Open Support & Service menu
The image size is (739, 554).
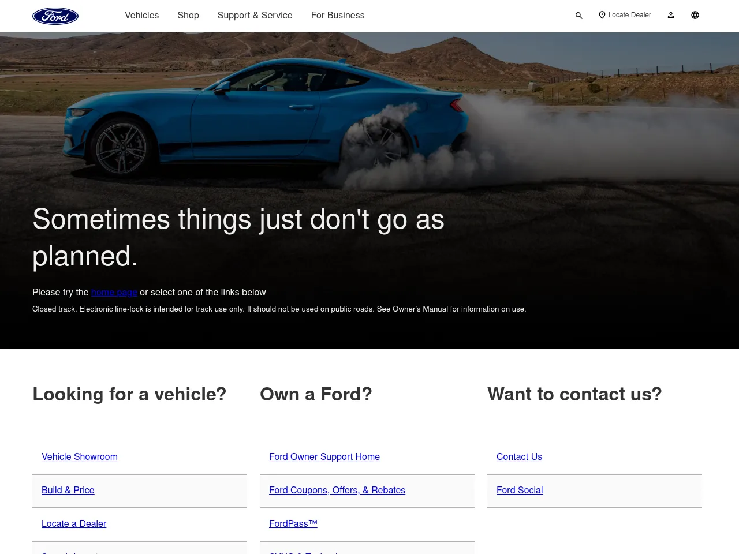tap(255, 16)
